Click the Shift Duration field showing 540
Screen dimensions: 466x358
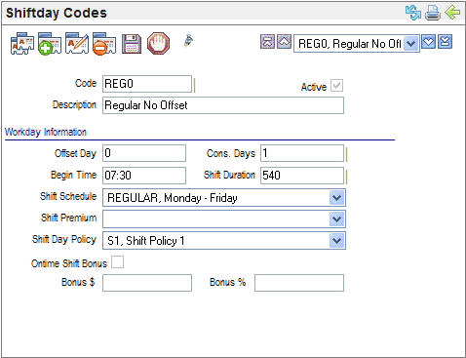tap(302, 176)
